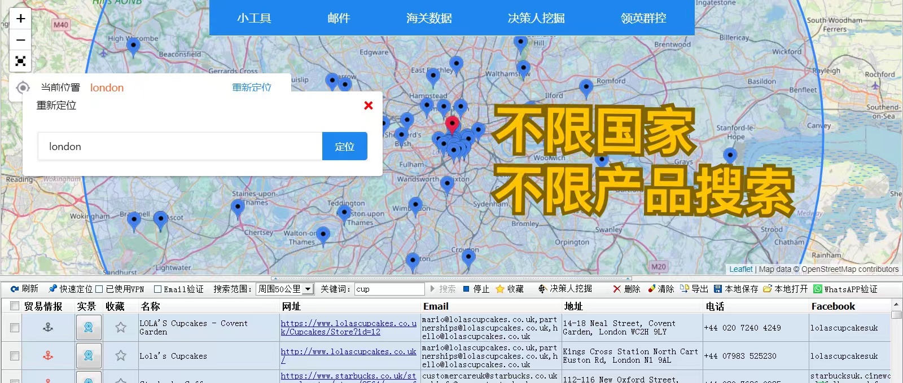Click the 重新定位 link beside london
Viewport: 903px width, 383px height.
pos(252,87)
